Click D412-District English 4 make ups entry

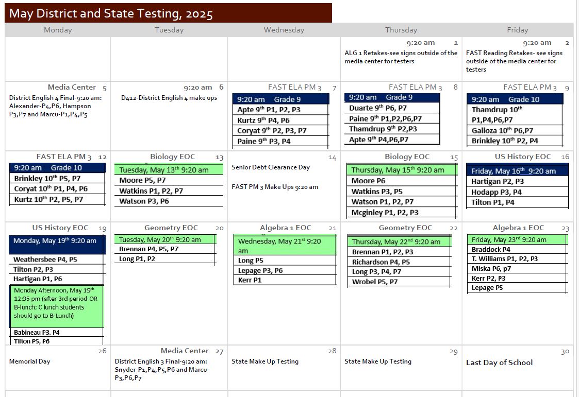coord(169,98)
